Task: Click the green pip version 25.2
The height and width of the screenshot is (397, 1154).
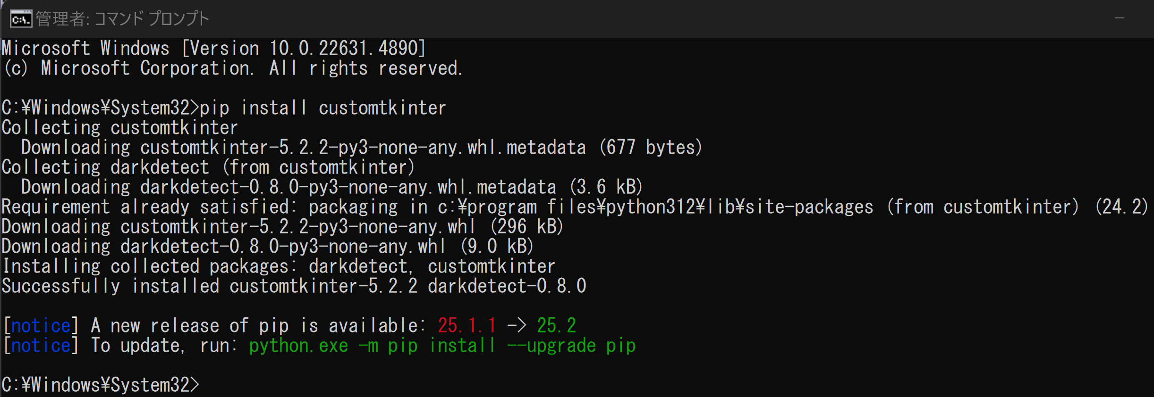Action: 557,326
